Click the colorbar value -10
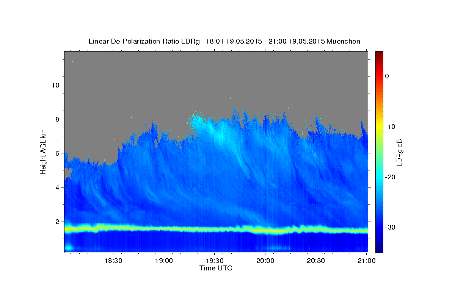Viewport: 455px width, 303px height. [x=391, y=127]
